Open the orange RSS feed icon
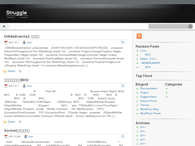This screenshot has width=195, height=146. [139, 36]
